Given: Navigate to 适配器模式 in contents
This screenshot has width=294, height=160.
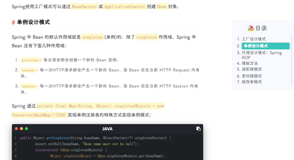Looking at the screenshot, I should click(252, 69).
